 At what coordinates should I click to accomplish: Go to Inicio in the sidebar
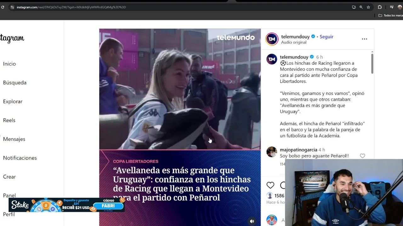9,64
